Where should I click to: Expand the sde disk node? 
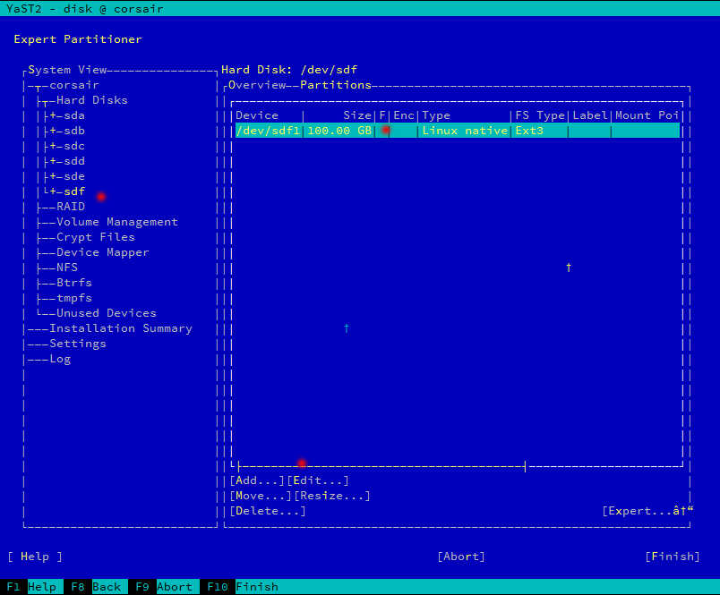[x=53, y=176]
